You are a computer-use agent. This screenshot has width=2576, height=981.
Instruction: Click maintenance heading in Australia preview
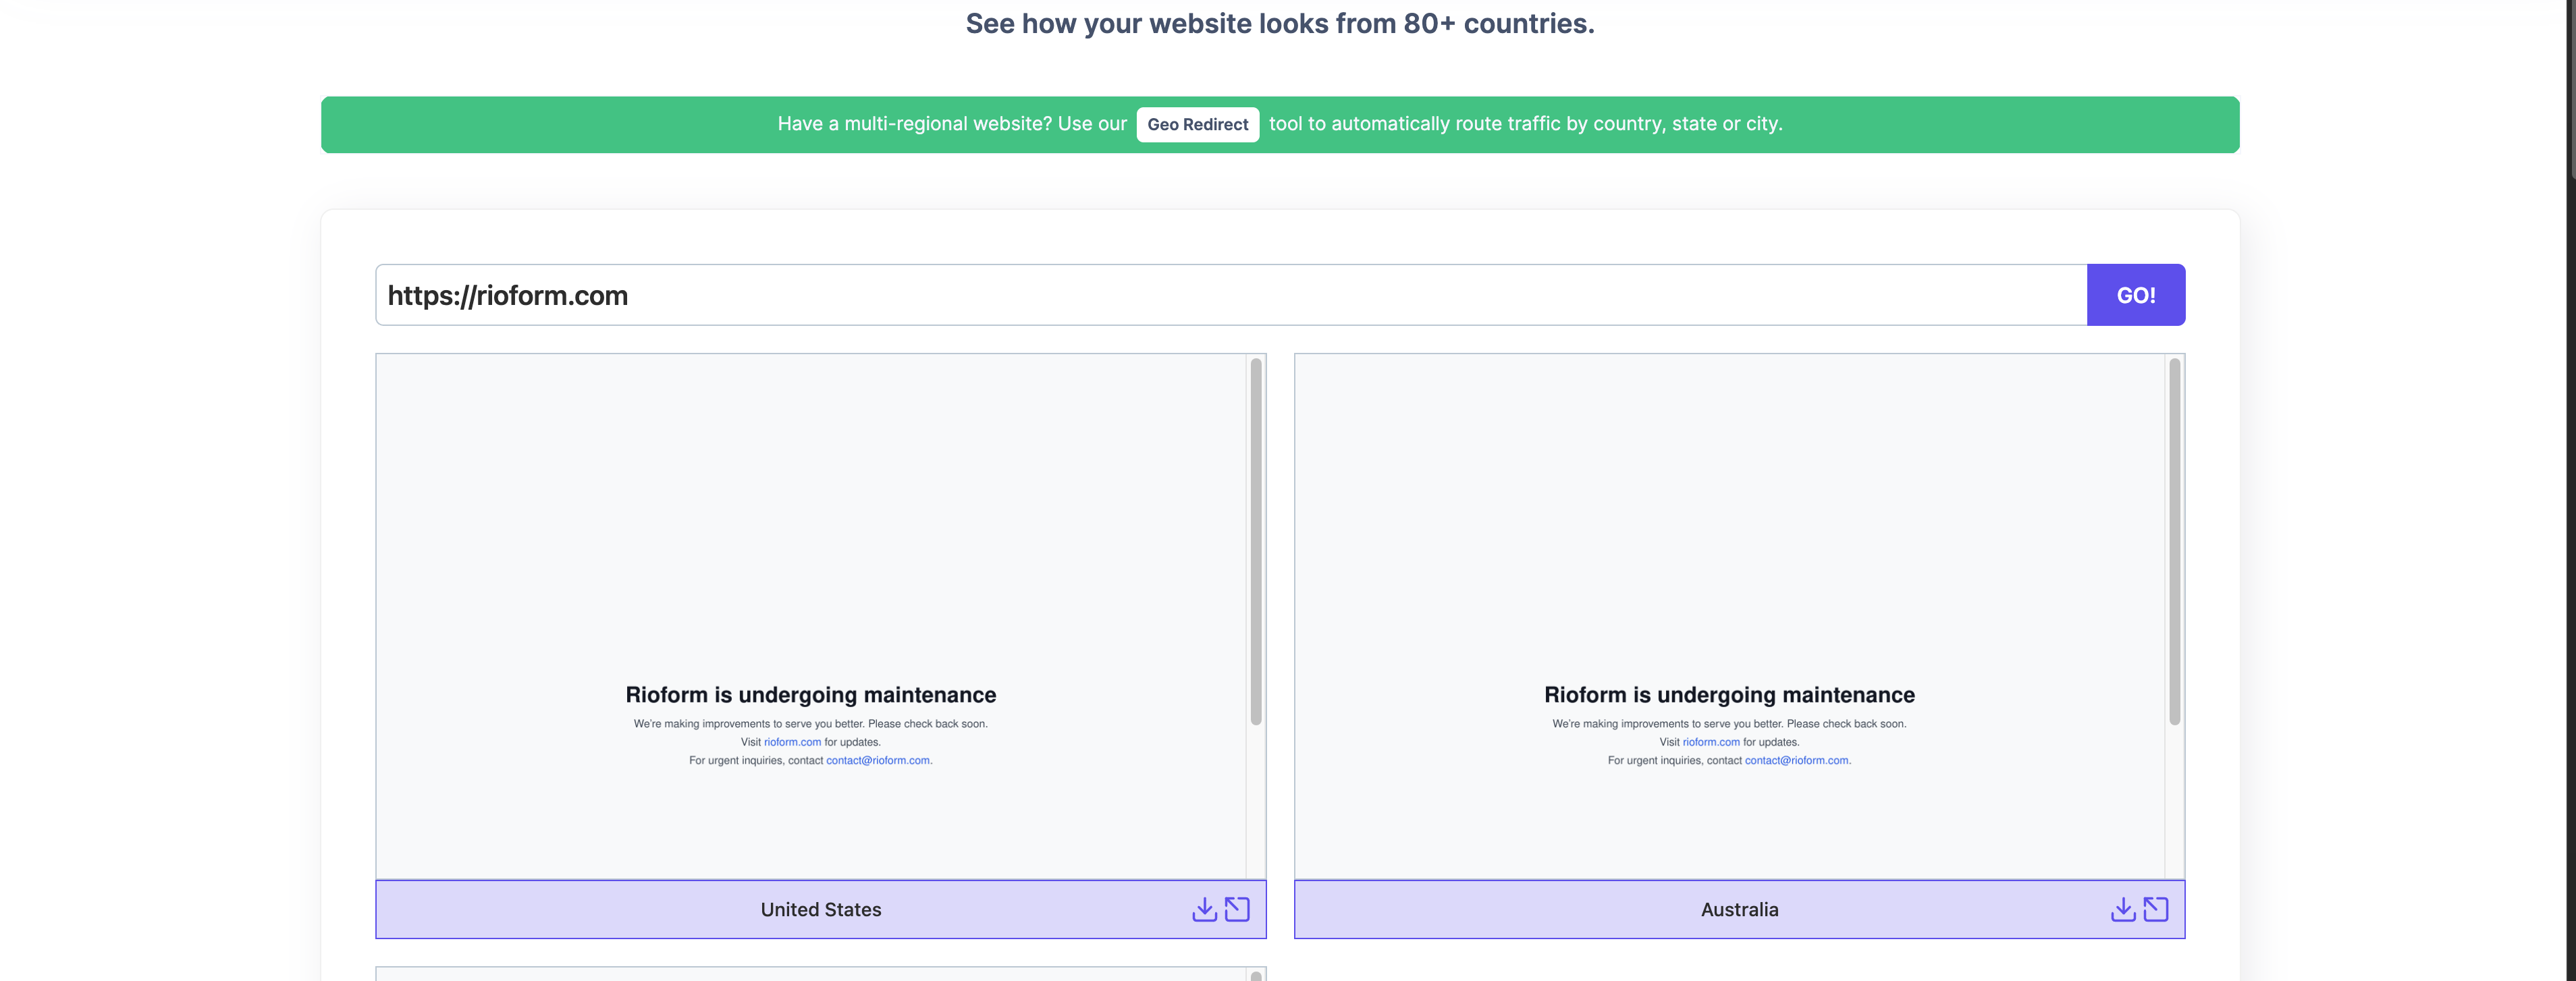[1729, 696]
